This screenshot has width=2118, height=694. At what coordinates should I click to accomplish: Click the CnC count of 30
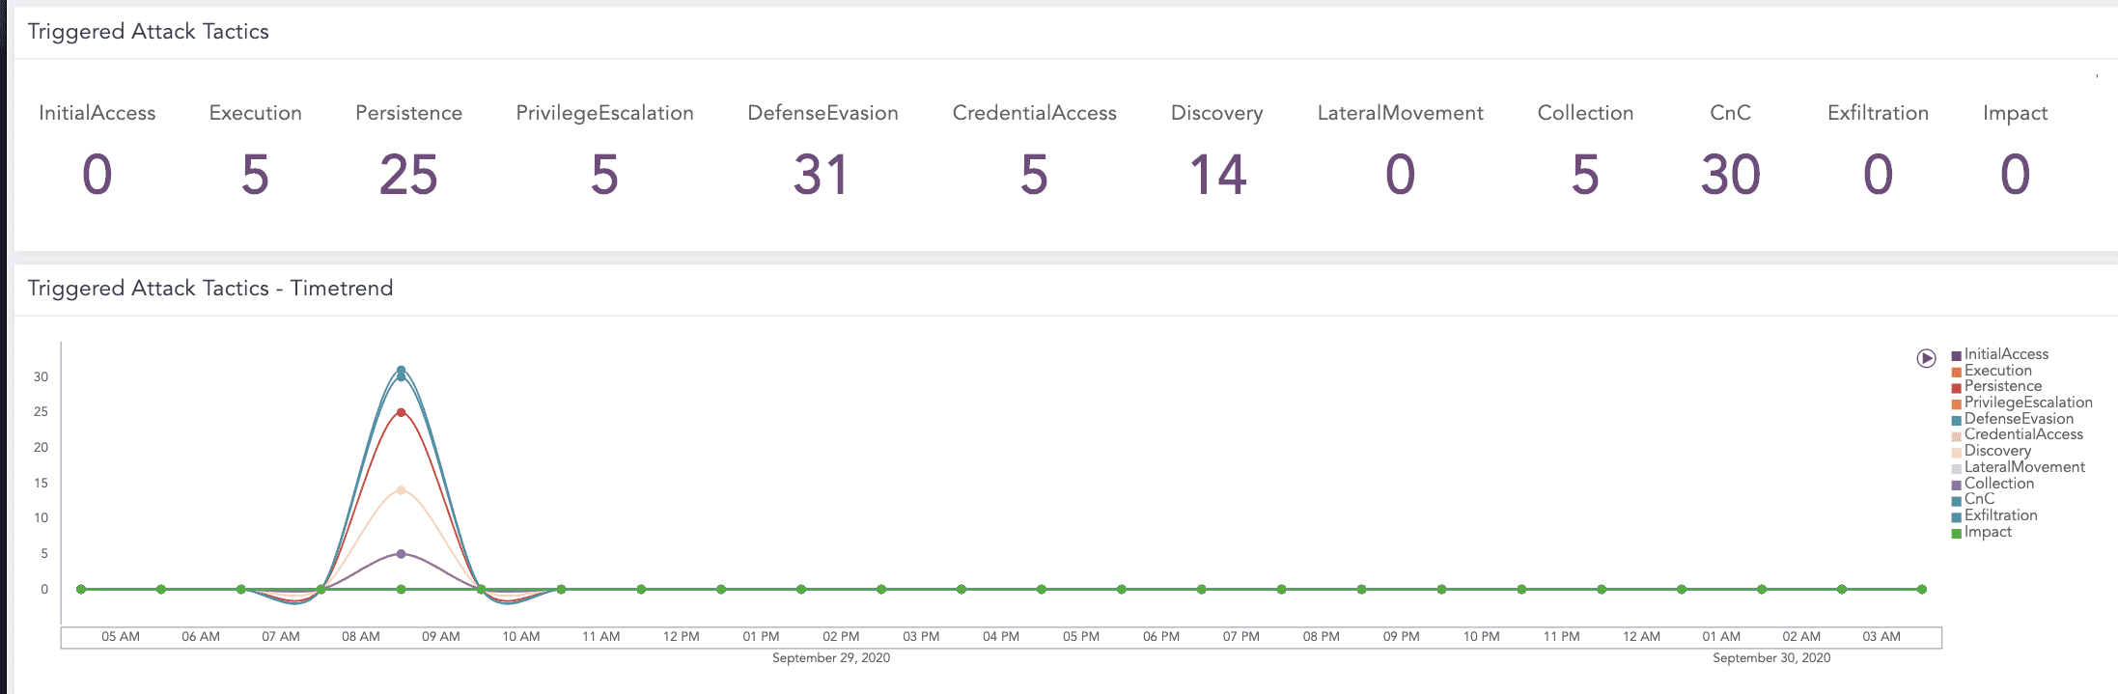coord(1730,175)
